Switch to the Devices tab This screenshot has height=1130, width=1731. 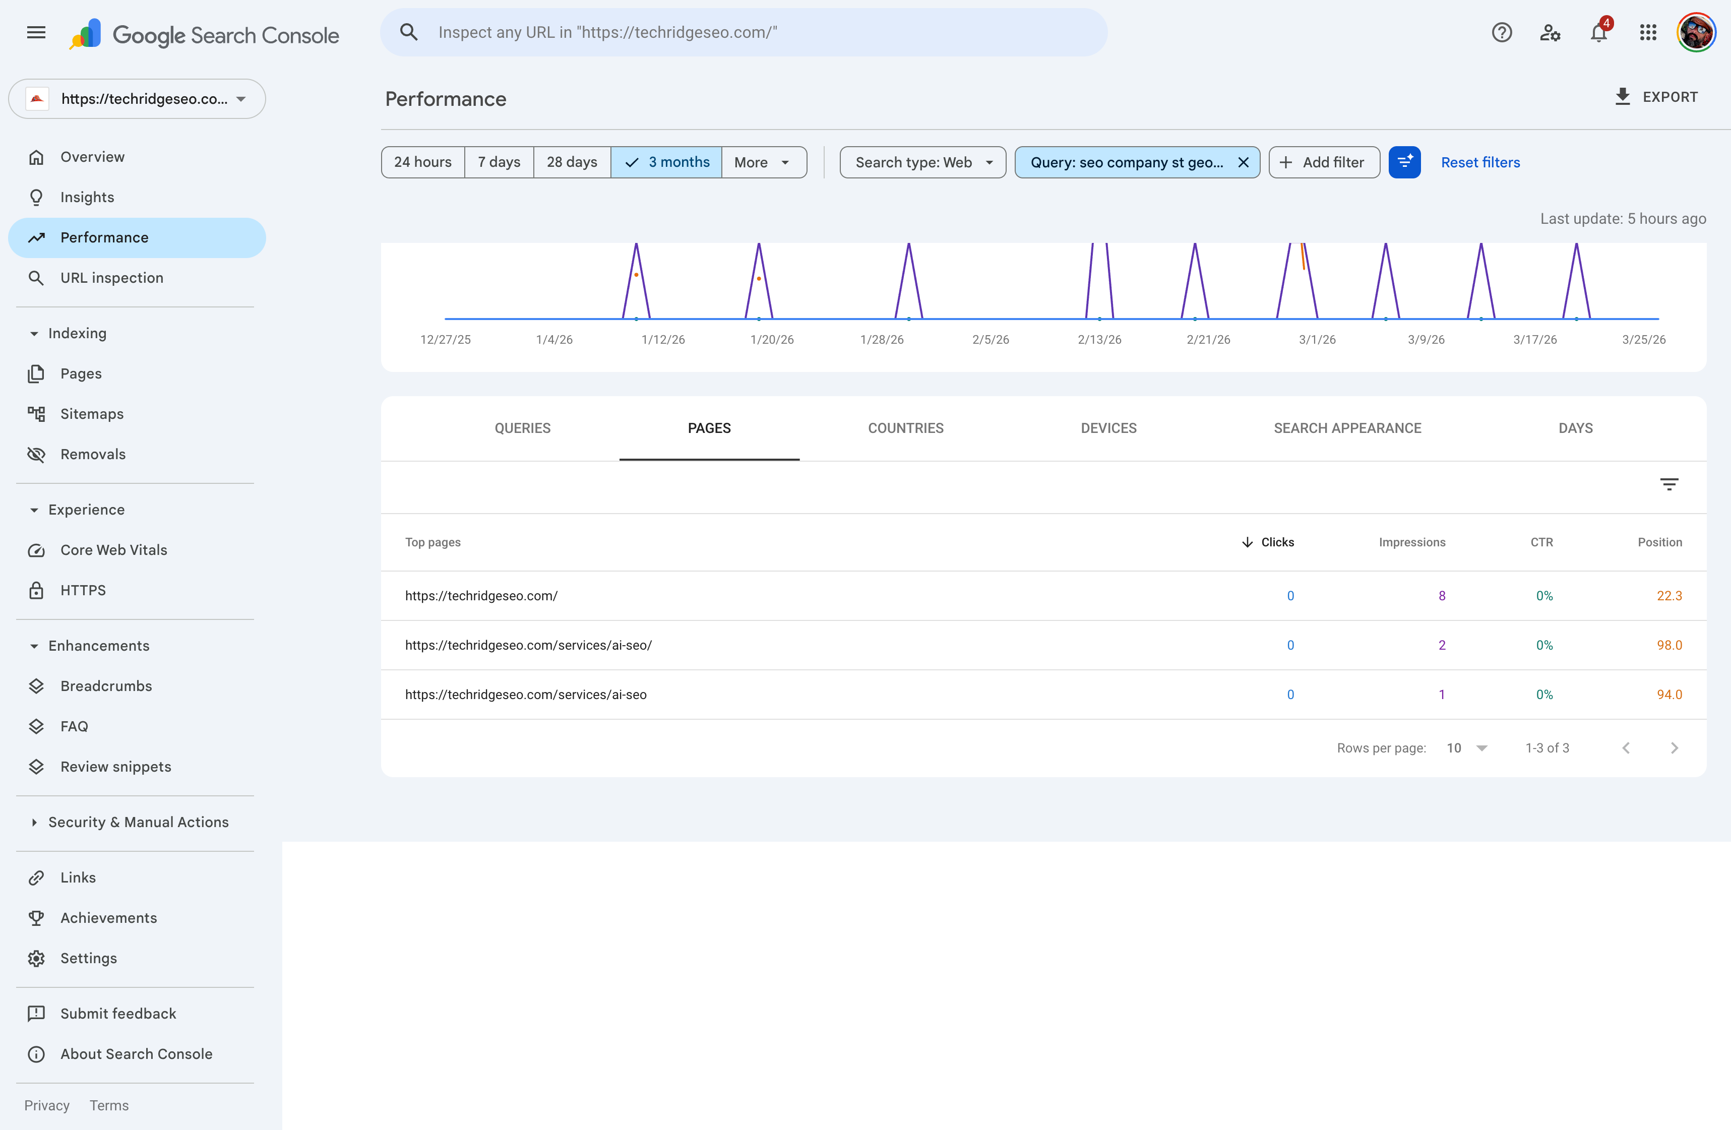[x=1108, y=428]
